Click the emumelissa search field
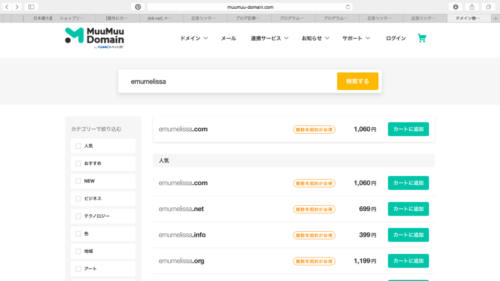The height and width of the screenshot is (281, 500). click(x=228, y=81)
